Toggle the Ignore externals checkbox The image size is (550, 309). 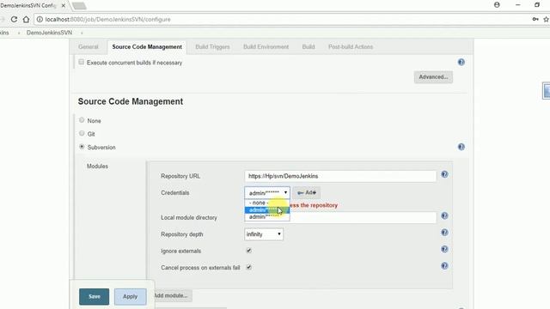coord(248,251)
